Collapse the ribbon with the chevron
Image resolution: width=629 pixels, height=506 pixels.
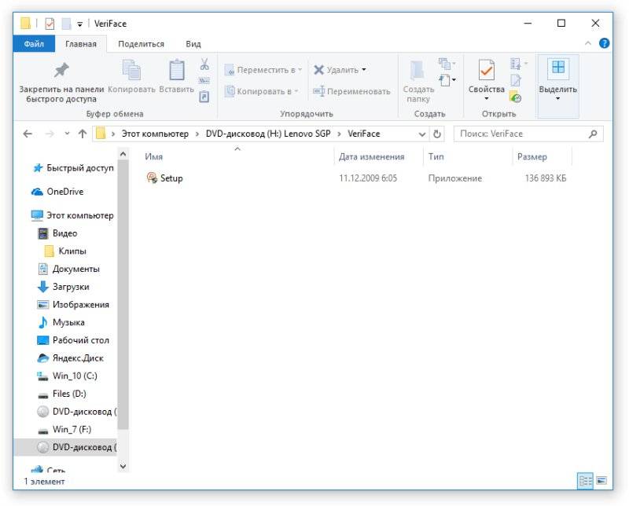click(587, 43)
